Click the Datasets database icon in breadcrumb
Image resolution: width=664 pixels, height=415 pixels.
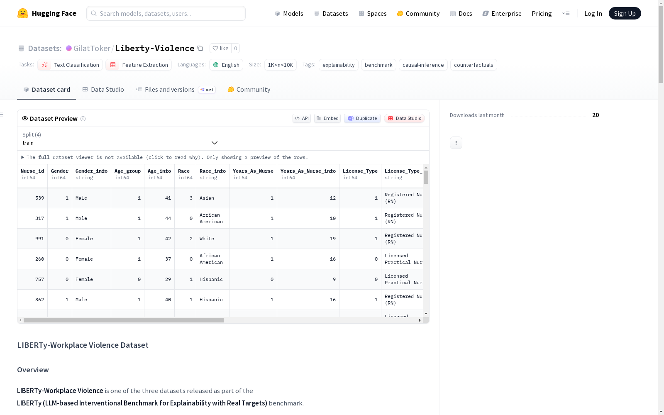click(x=21, y=49)
